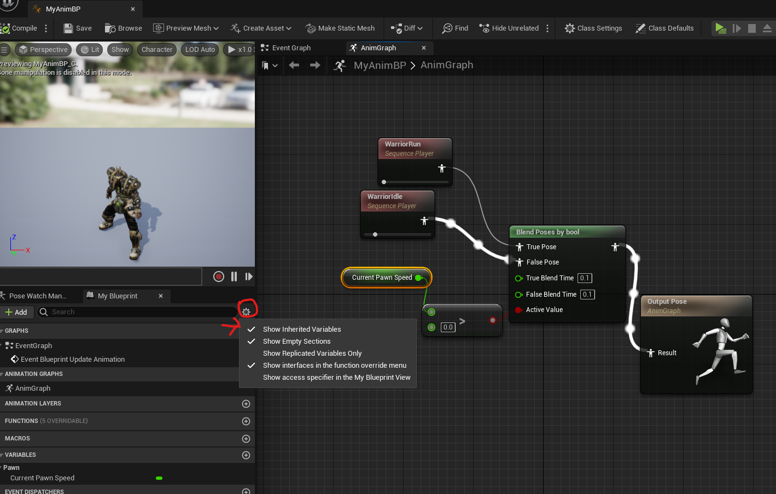Expand the Create Asset dropdown
The width and height of the screenshot is (776, 494).
(261, 28)
